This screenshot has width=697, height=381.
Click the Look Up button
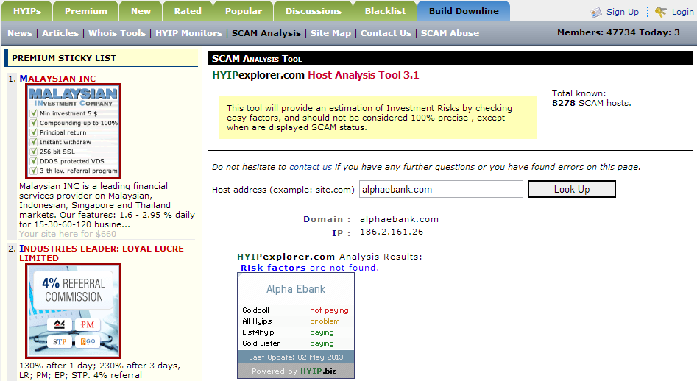click(572, 189)
